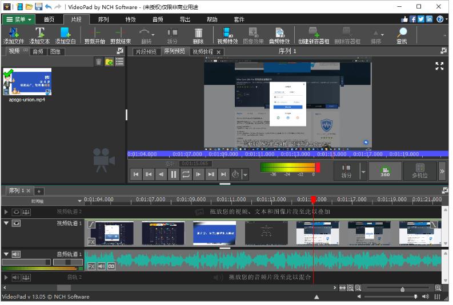Jump to the start of the sequence
The height and width of the screenshot is (305, 453).
[135, 174]
